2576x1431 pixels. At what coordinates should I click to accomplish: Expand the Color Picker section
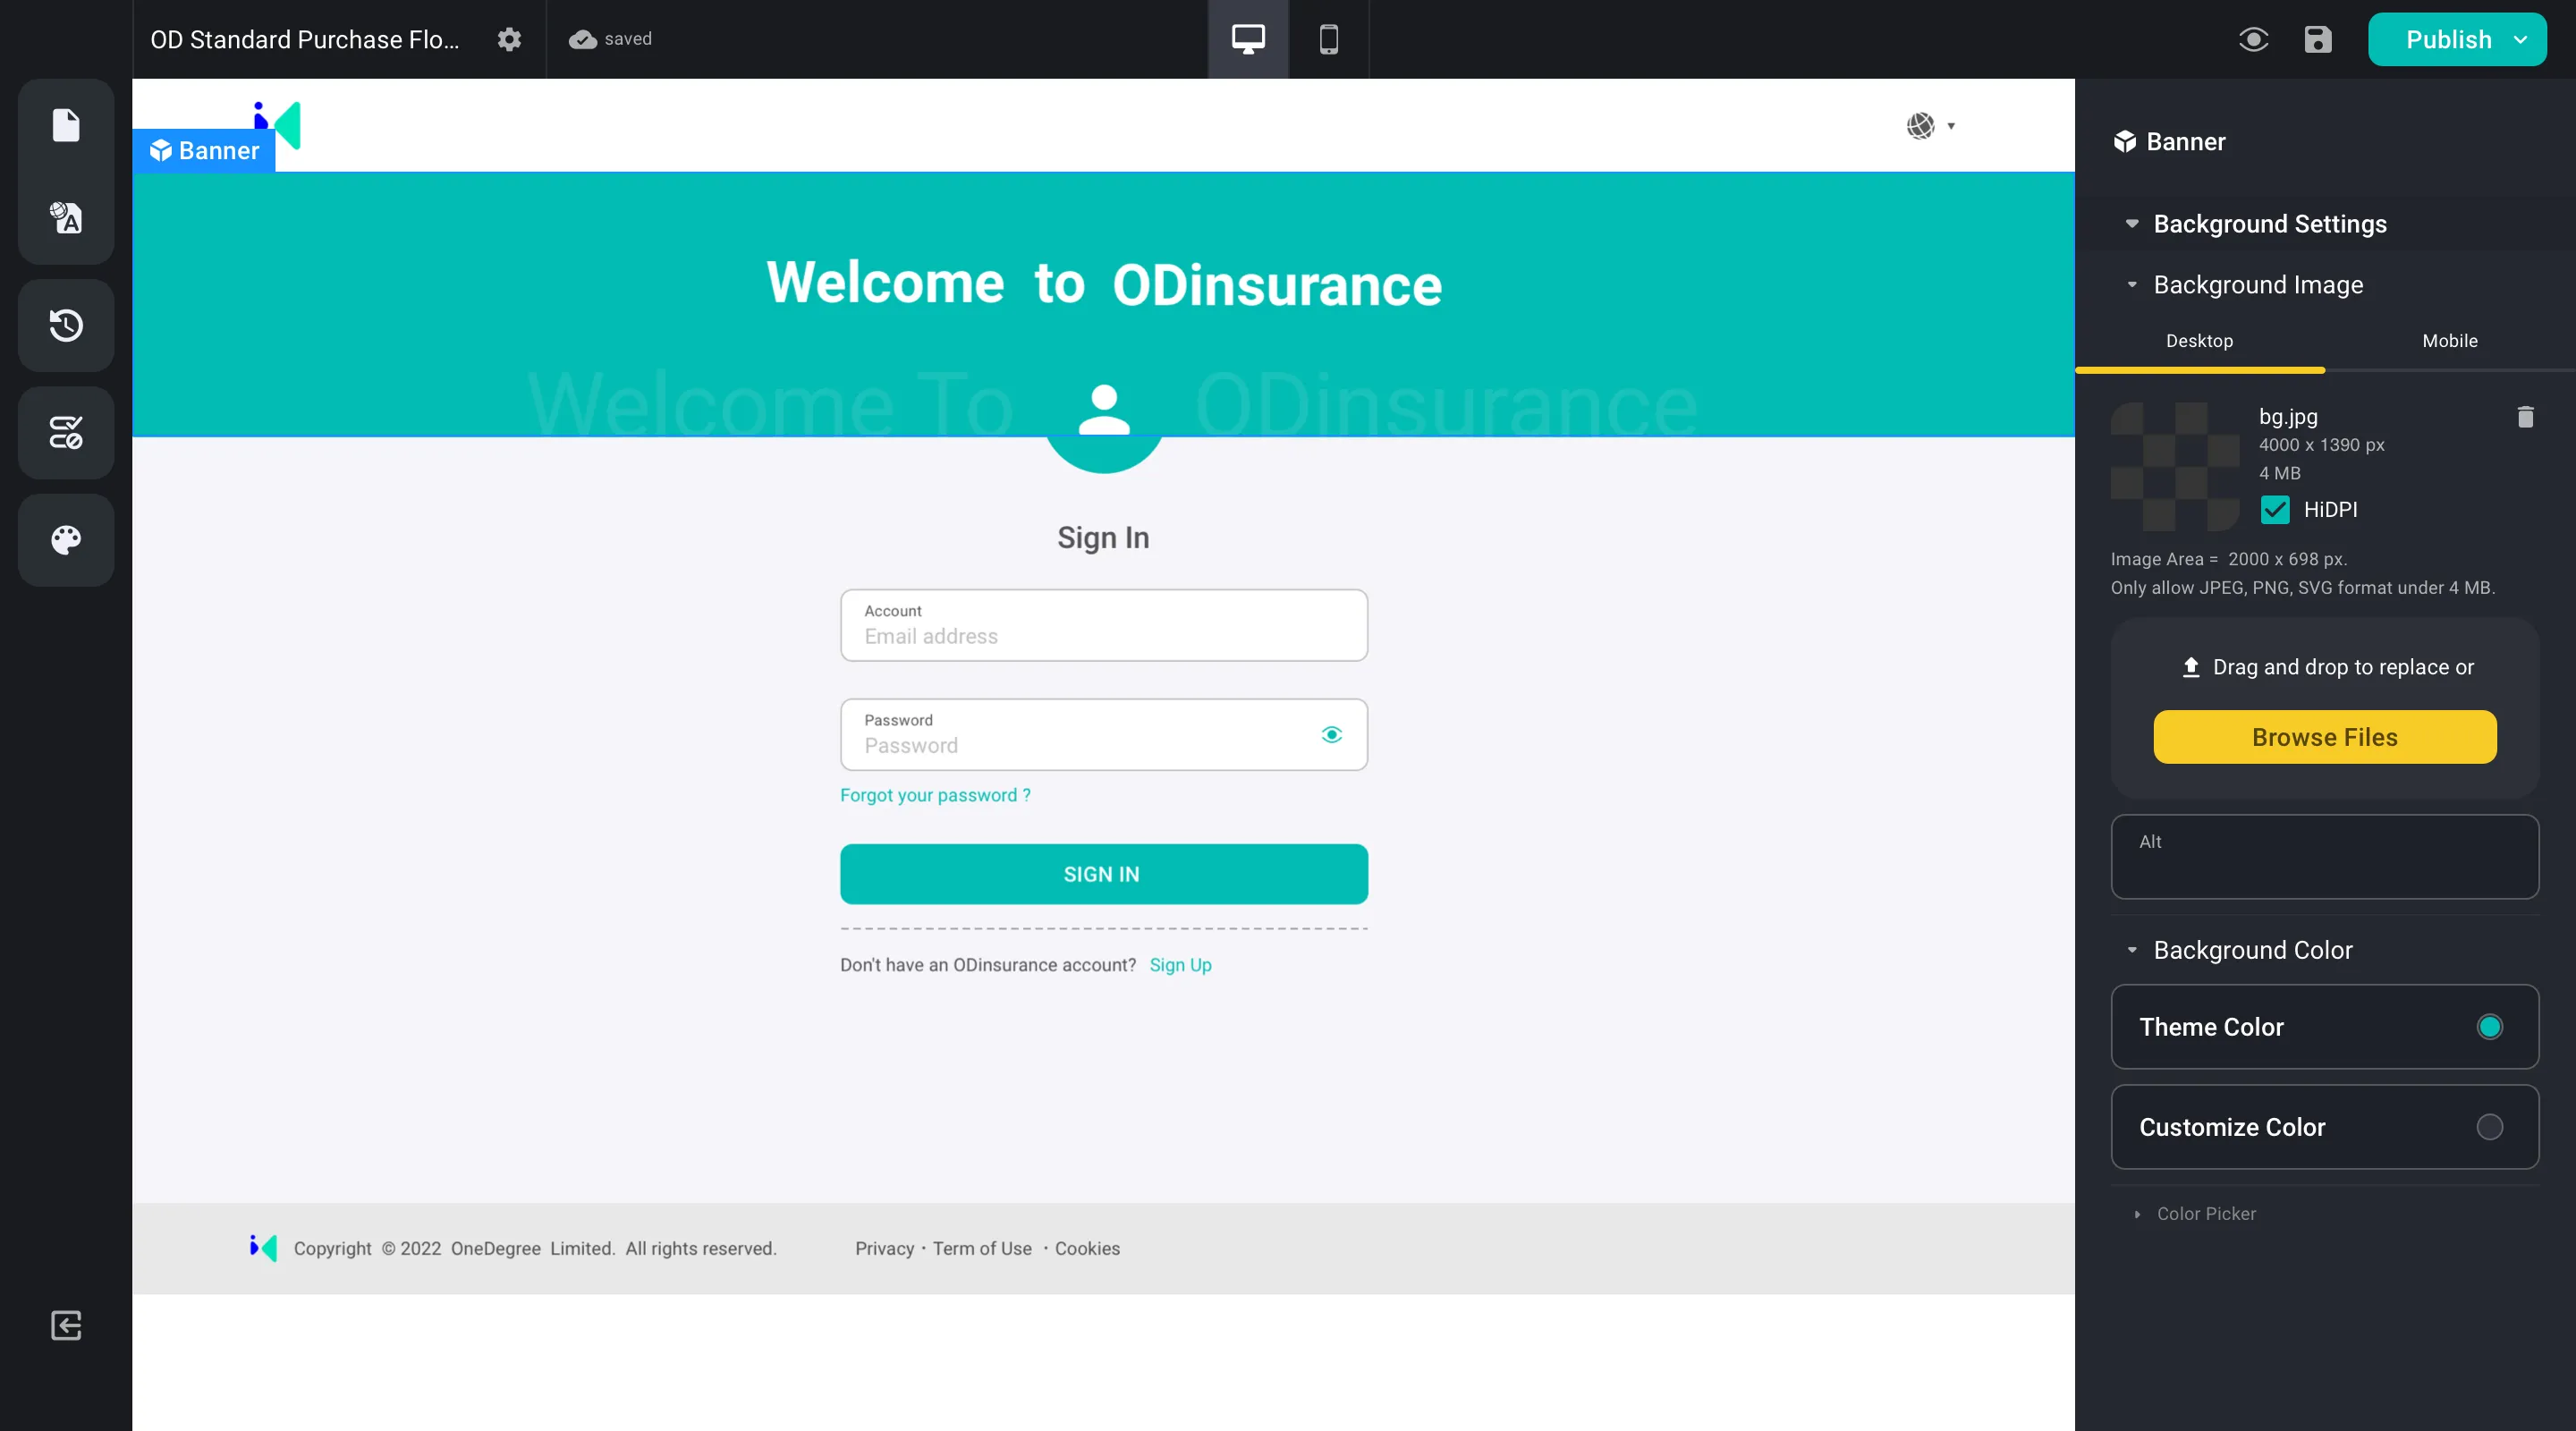2205,1213
